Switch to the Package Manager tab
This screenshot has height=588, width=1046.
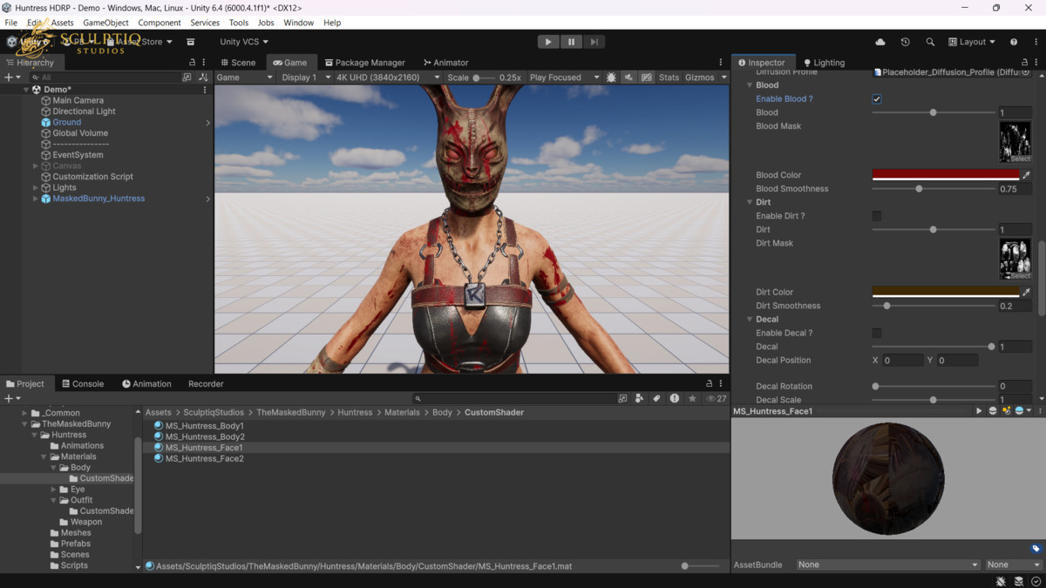pyautogui.click(x=364, y=63)
